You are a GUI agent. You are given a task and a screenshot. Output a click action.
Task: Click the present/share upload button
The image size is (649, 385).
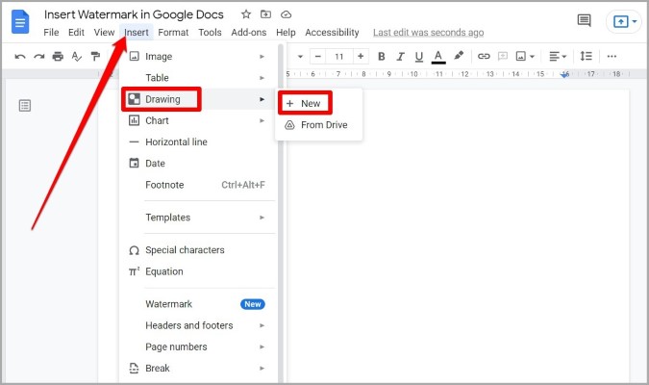[x=620, y=21]
